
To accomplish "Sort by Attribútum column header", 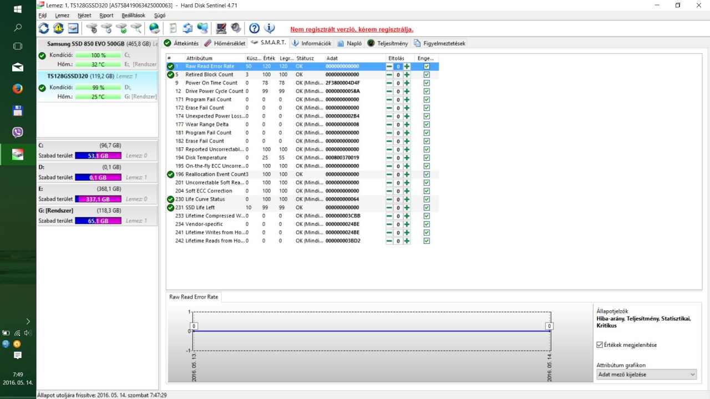I will 215,58.
